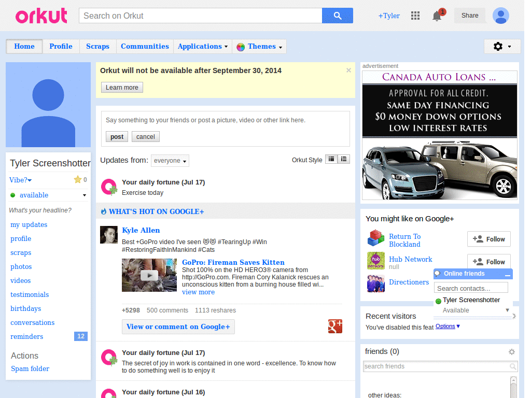Play the GoPro Fireman kitten video thumbnail
This screenshot has width=531, height=398.
click(149, 275)
